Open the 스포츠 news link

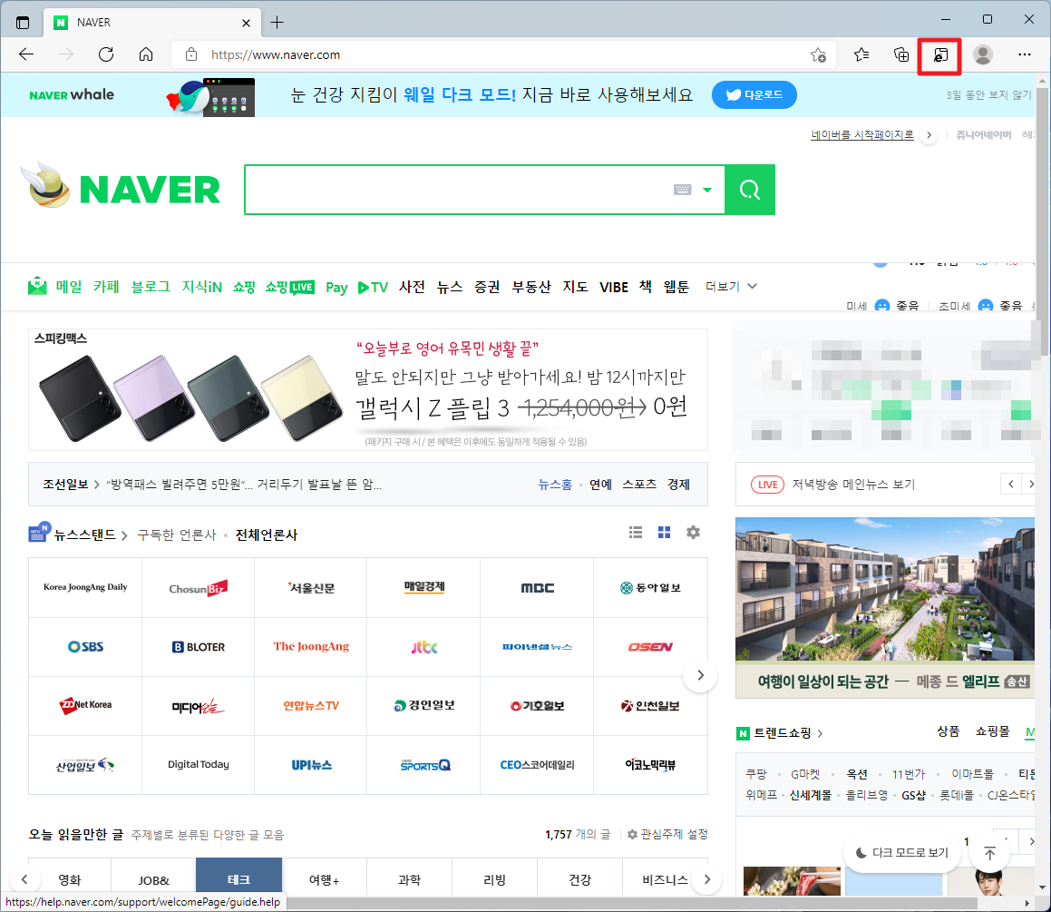638,485
